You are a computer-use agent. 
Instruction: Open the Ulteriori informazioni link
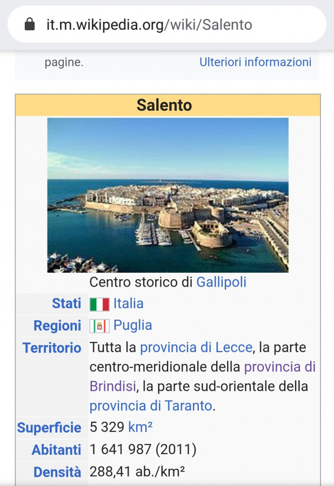point(255,62)
